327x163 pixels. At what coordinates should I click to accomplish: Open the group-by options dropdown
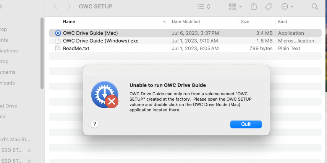235,7
